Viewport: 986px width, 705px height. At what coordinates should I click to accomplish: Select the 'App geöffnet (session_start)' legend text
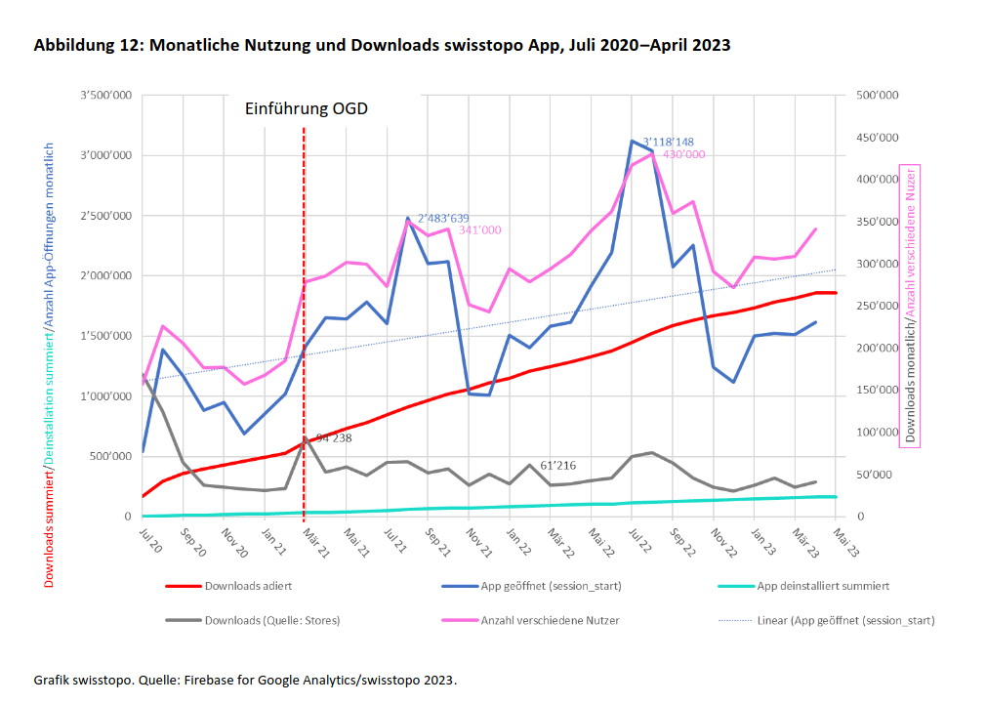pyautogui.click(x=551, y=586)
